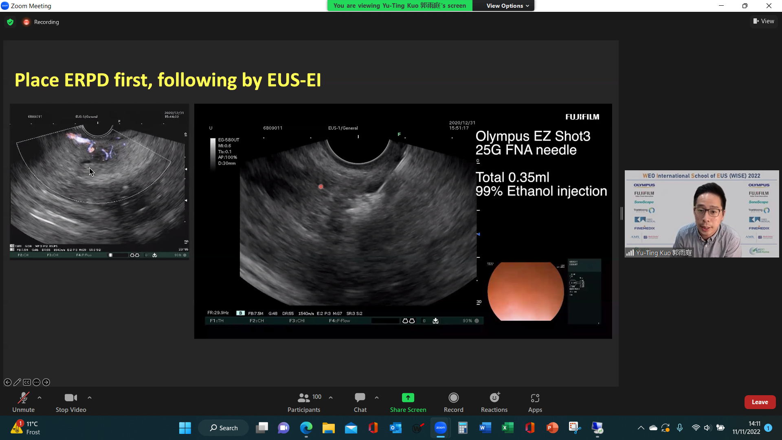Open the View layout menu

coord(764,21)
